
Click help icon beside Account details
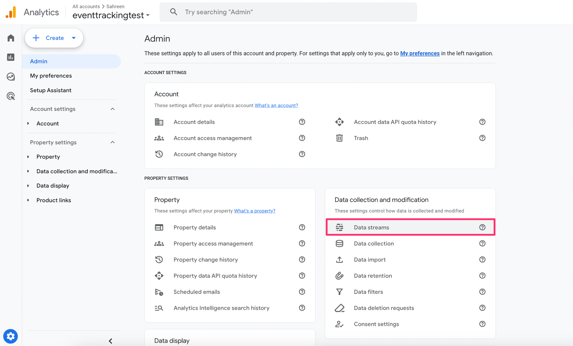[302, 122]
